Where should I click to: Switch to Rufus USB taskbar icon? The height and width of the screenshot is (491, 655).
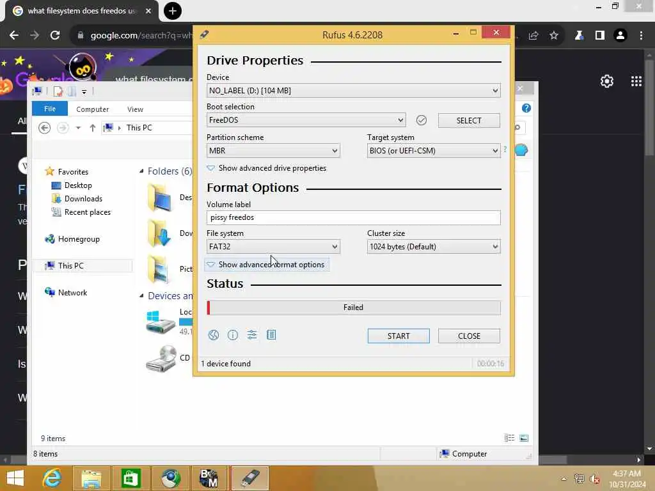(249, 478)
